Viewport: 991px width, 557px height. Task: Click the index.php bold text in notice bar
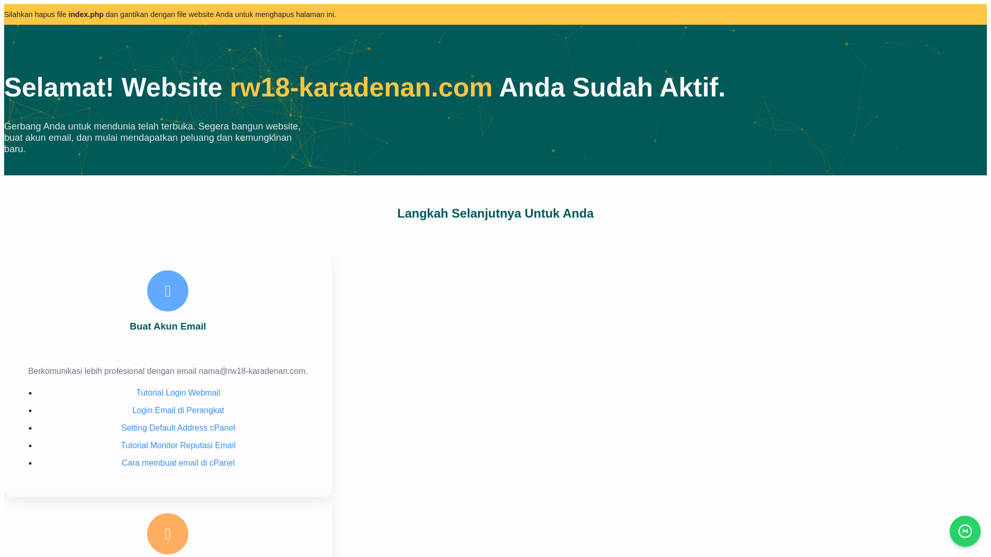(x=86, y=14)
